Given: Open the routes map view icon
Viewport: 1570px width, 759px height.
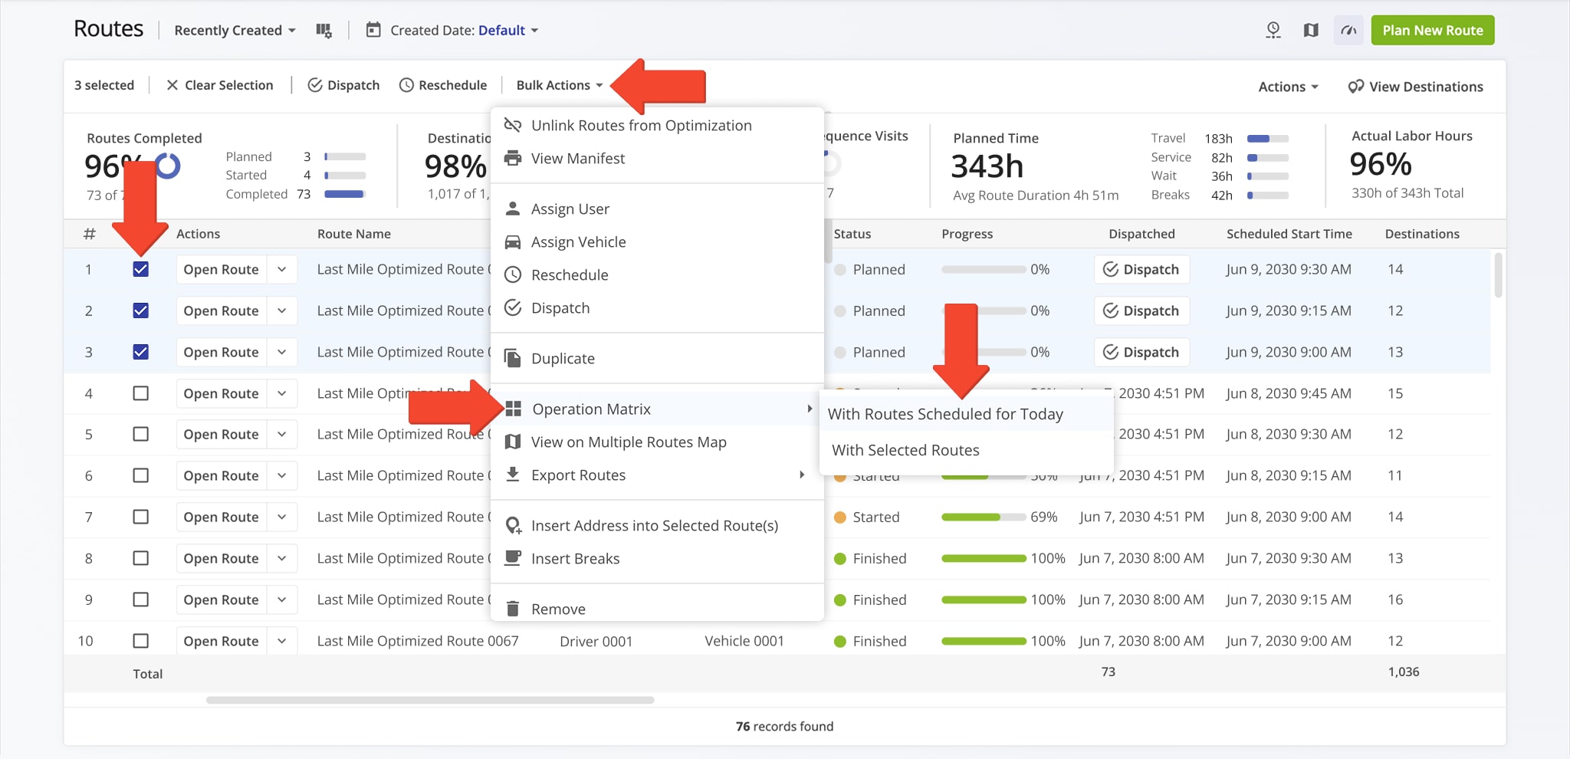Looking at the screenshot, I should [x=1311, y=30].
